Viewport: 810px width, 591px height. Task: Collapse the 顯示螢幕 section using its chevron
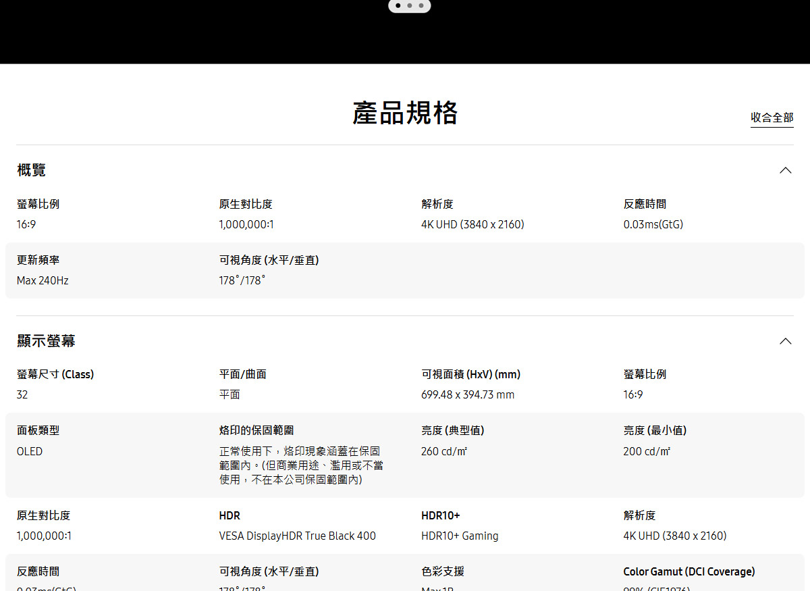click(x=785, y=341)
